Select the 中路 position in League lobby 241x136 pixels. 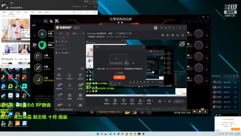pyautogui.click(x=38, y=68)
